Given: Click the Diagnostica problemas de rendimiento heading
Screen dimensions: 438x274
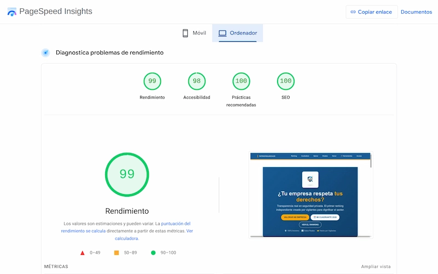Looking at the screenshot, I should pyautogui.click(x=109, y=53).
